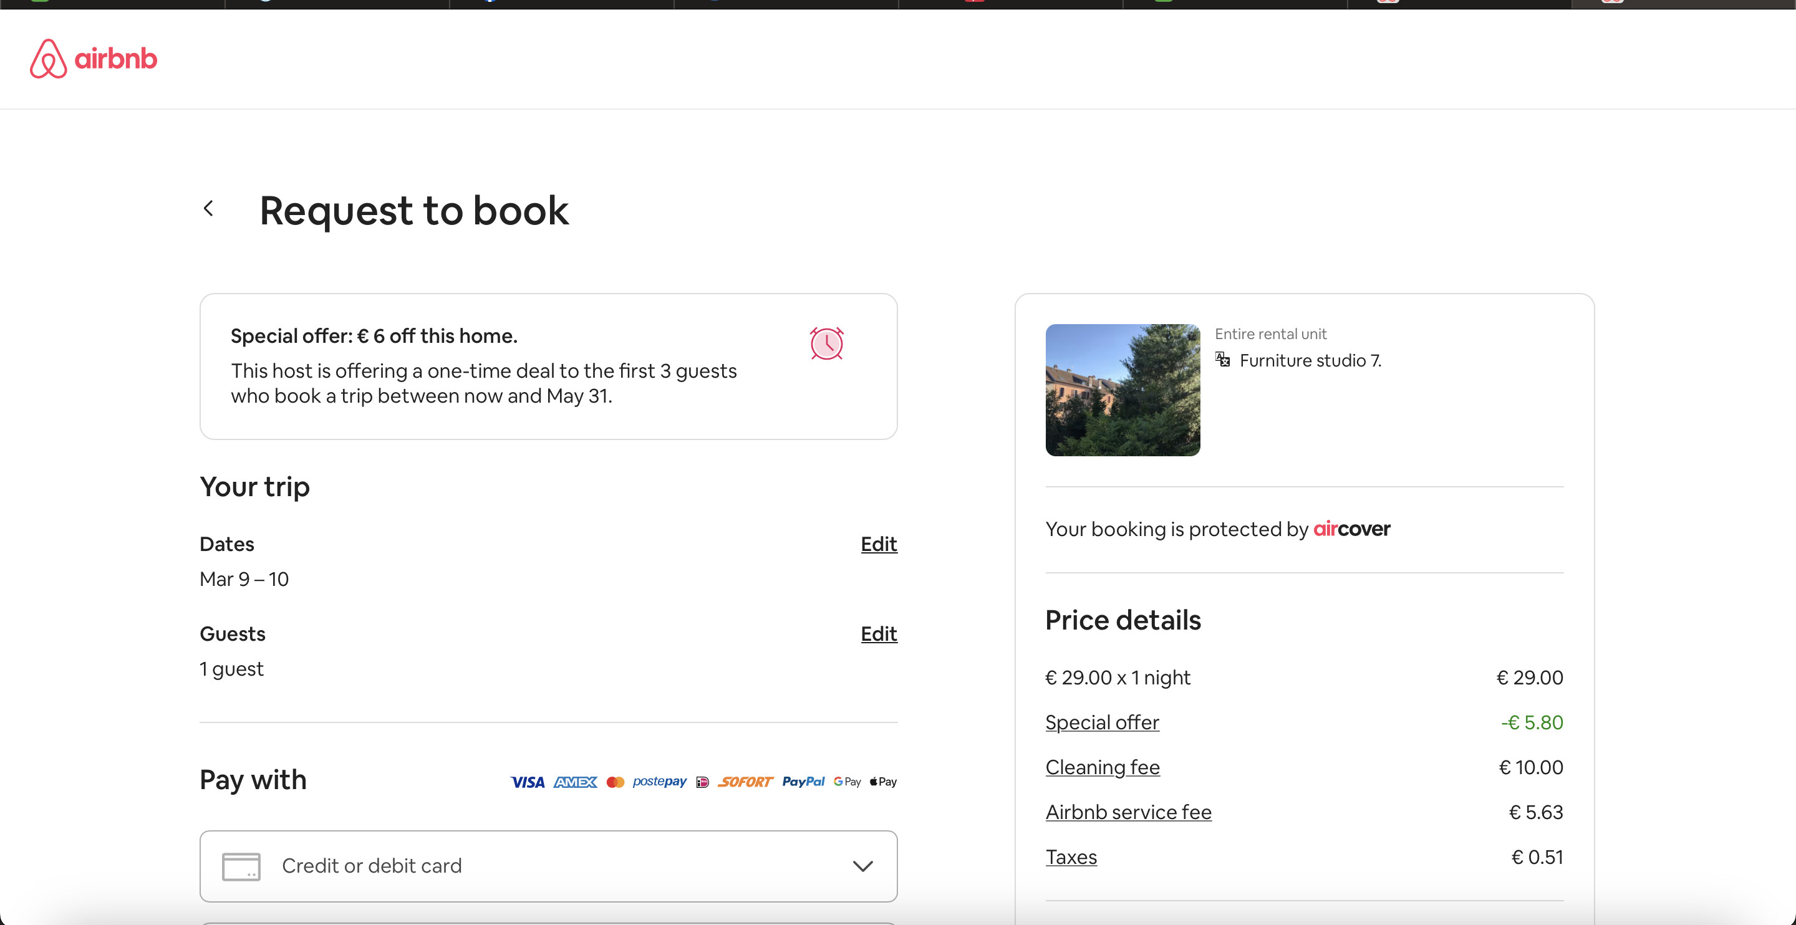Click the Postepay payment logo

tap(660, 782)
